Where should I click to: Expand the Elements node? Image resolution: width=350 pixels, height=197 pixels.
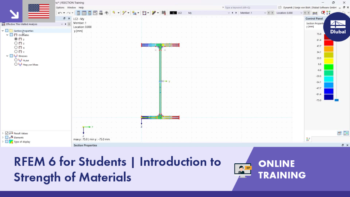click(x=3, y=137)
